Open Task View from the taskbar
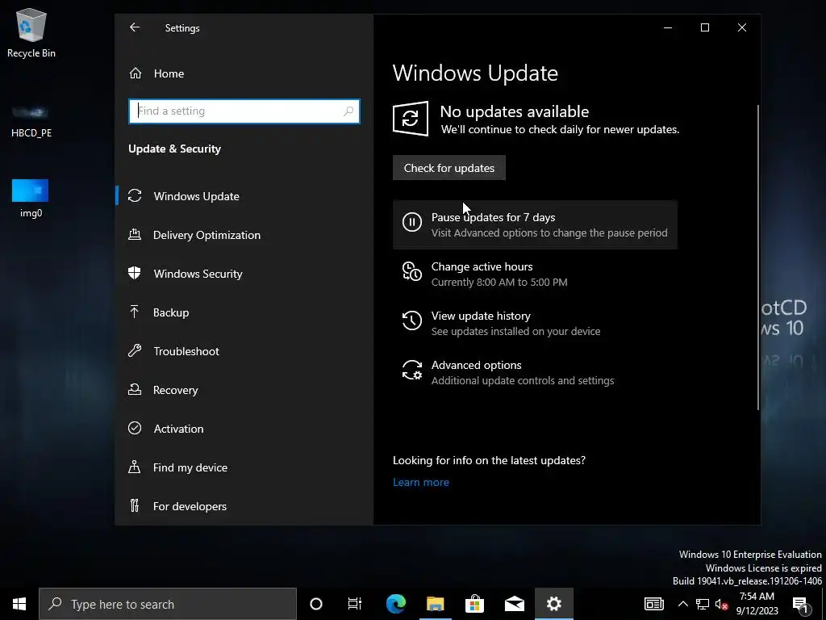The image size is (826, 620). coord(355,604)
